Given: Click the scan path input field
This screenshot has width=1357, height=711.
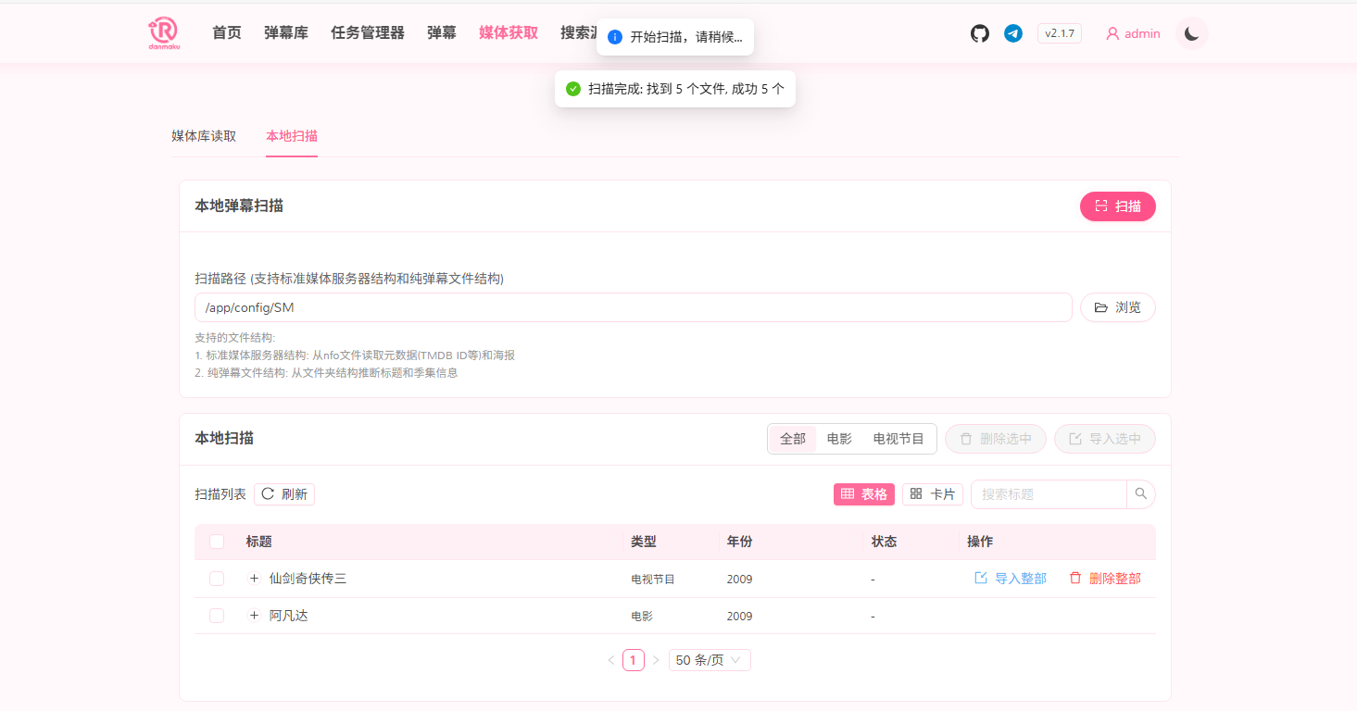Looking at the screenshot, I should click(633, 307).
